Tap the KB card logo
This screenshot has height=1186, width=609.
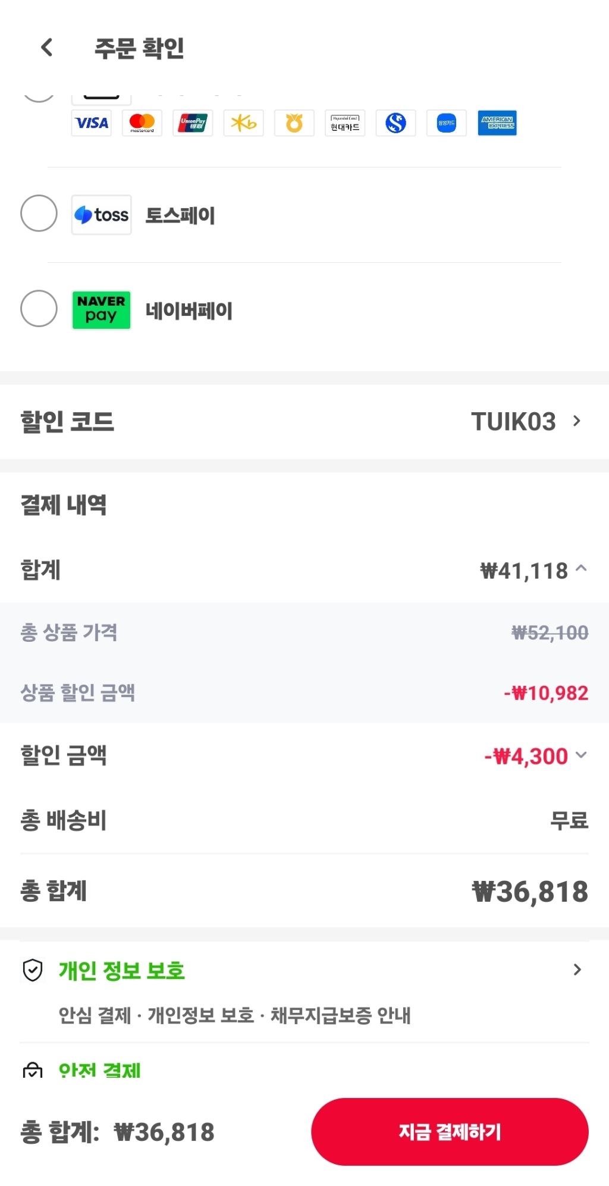click(244, 123)
